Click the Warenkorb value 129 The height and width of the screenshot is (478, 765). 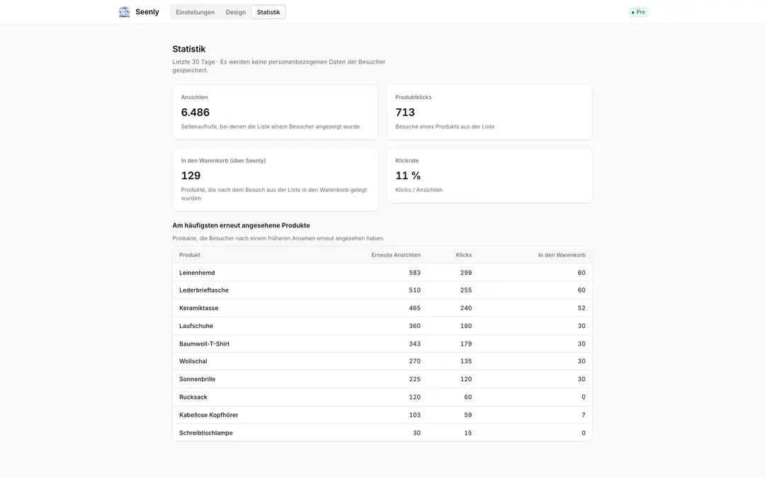point(191,176)
